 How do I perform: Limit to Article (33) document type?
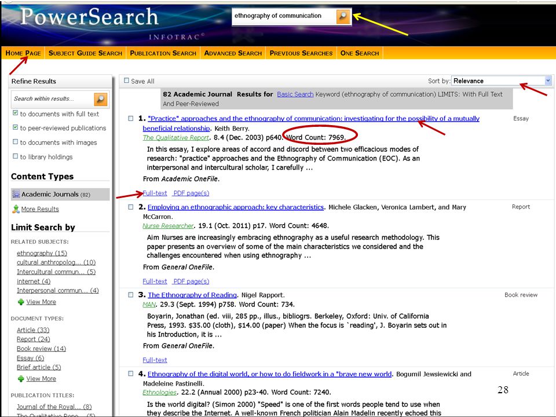33,330
